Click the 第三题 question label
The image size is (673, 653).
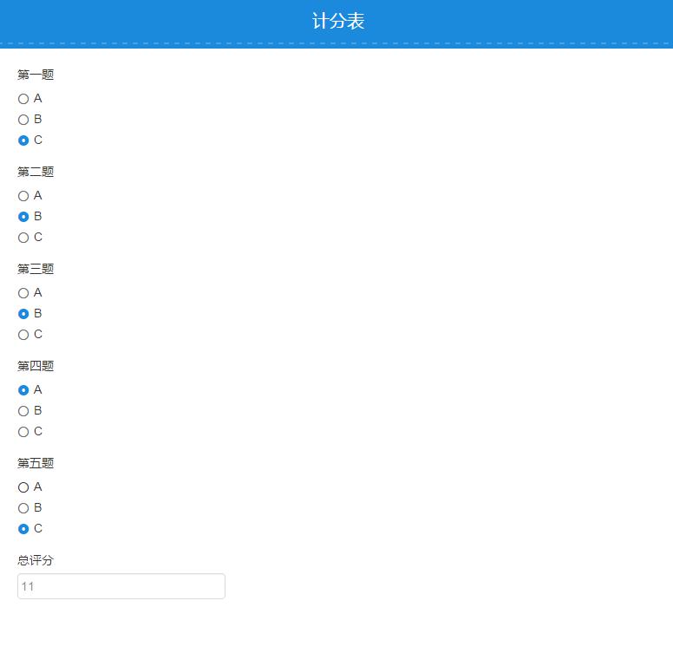pos(36,269)
